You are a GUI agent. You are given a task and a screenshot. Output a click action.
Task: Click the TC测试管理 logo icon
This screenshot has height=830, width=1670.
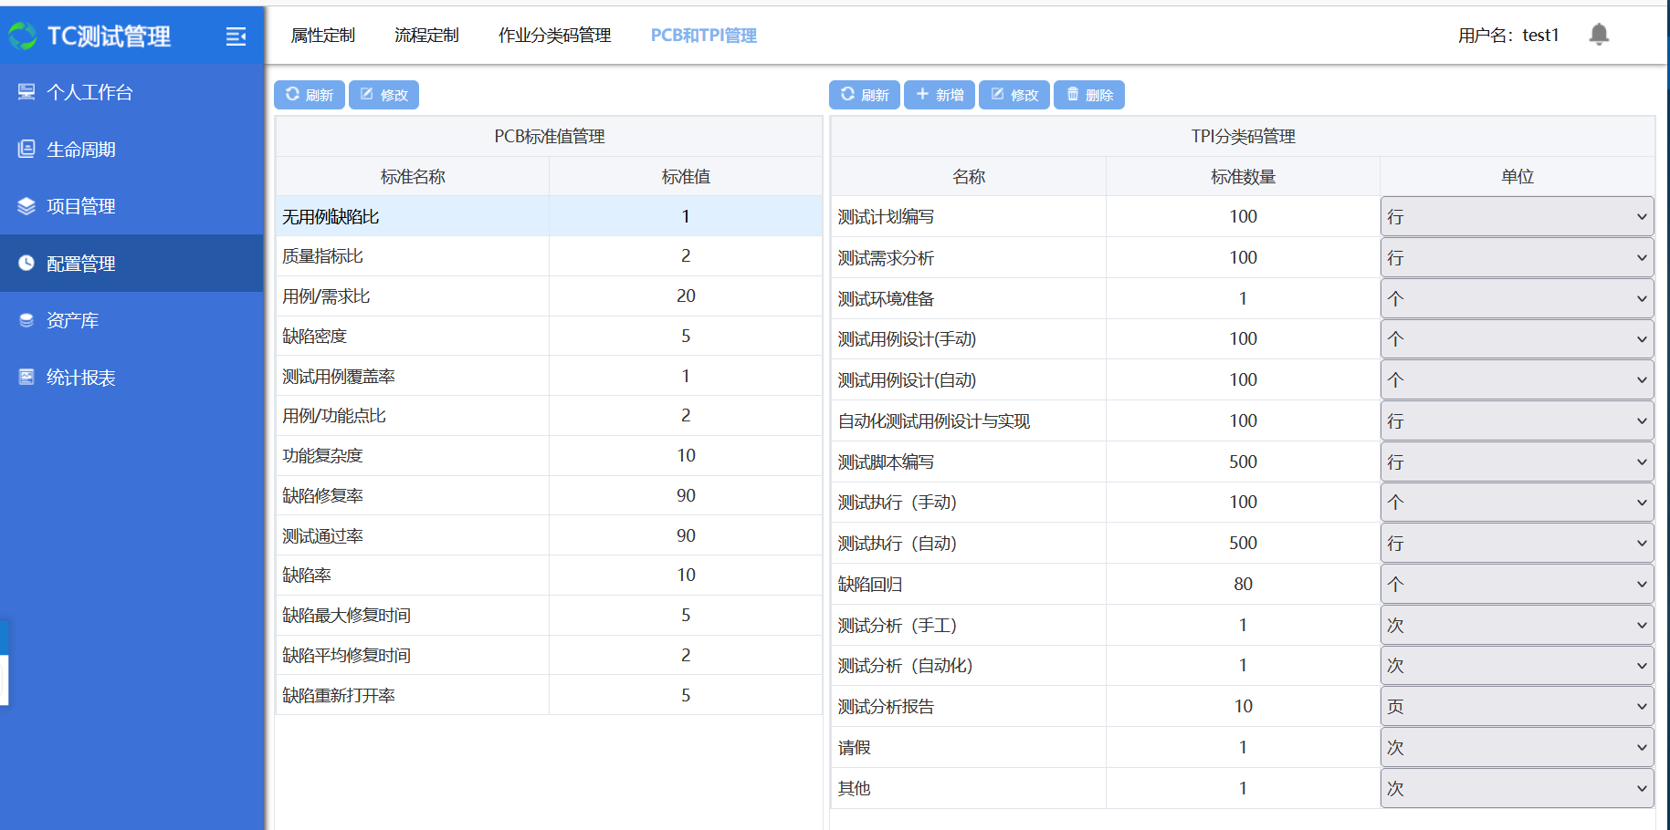[23, 36]
